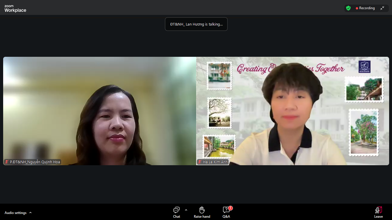Select the Nguyễn Quỳnh Hoa video tile

point(100,111)
